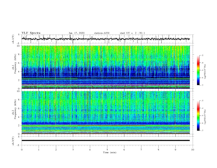Click the 'start UT = 2:30:1' label

click(132, 33)
